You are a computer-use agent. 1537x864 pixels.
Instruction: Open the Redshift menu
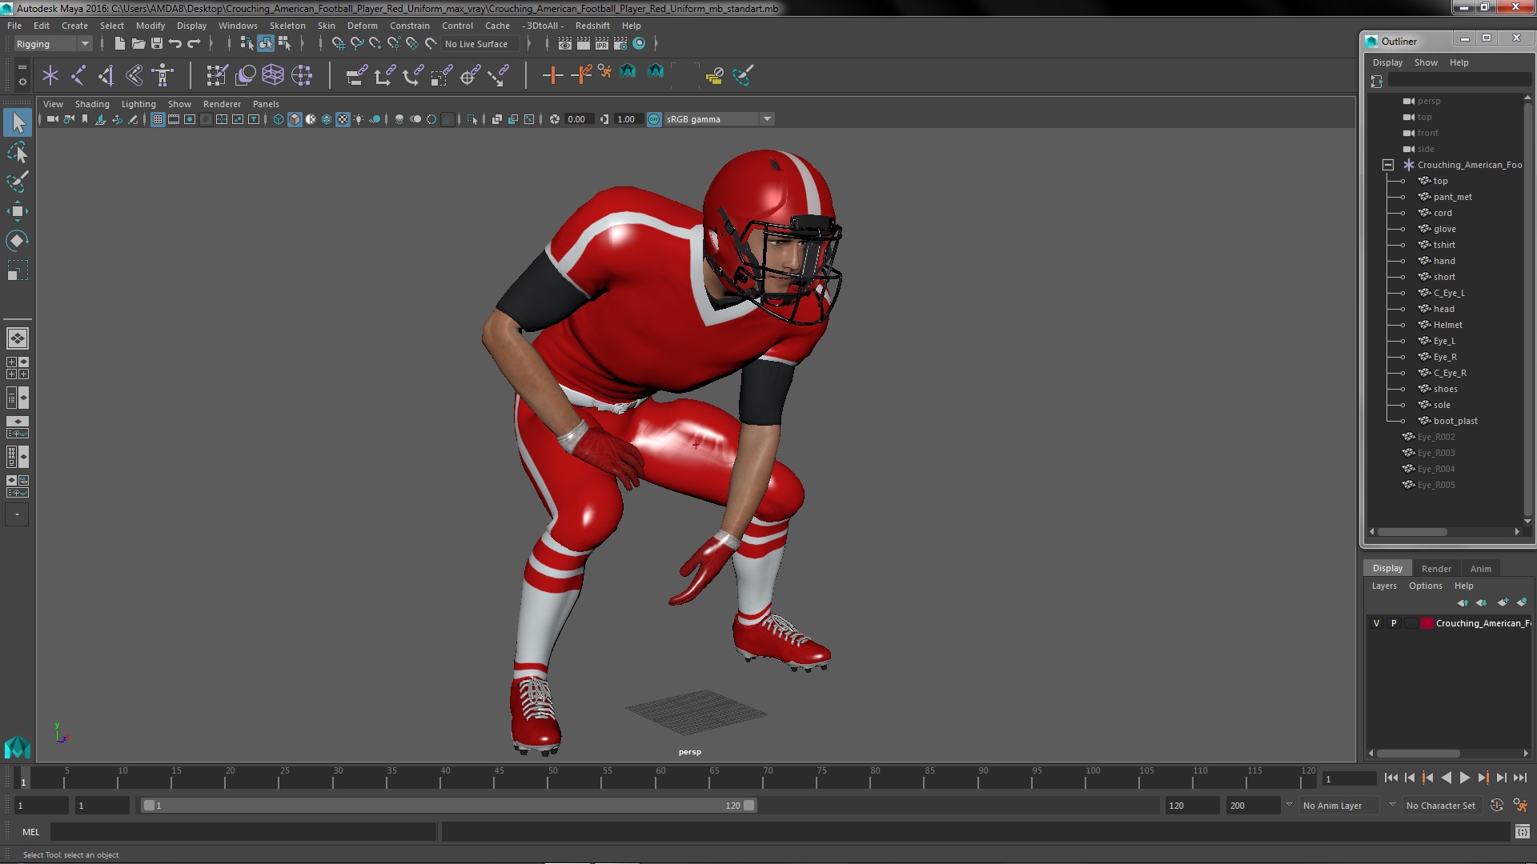(592, 26)
